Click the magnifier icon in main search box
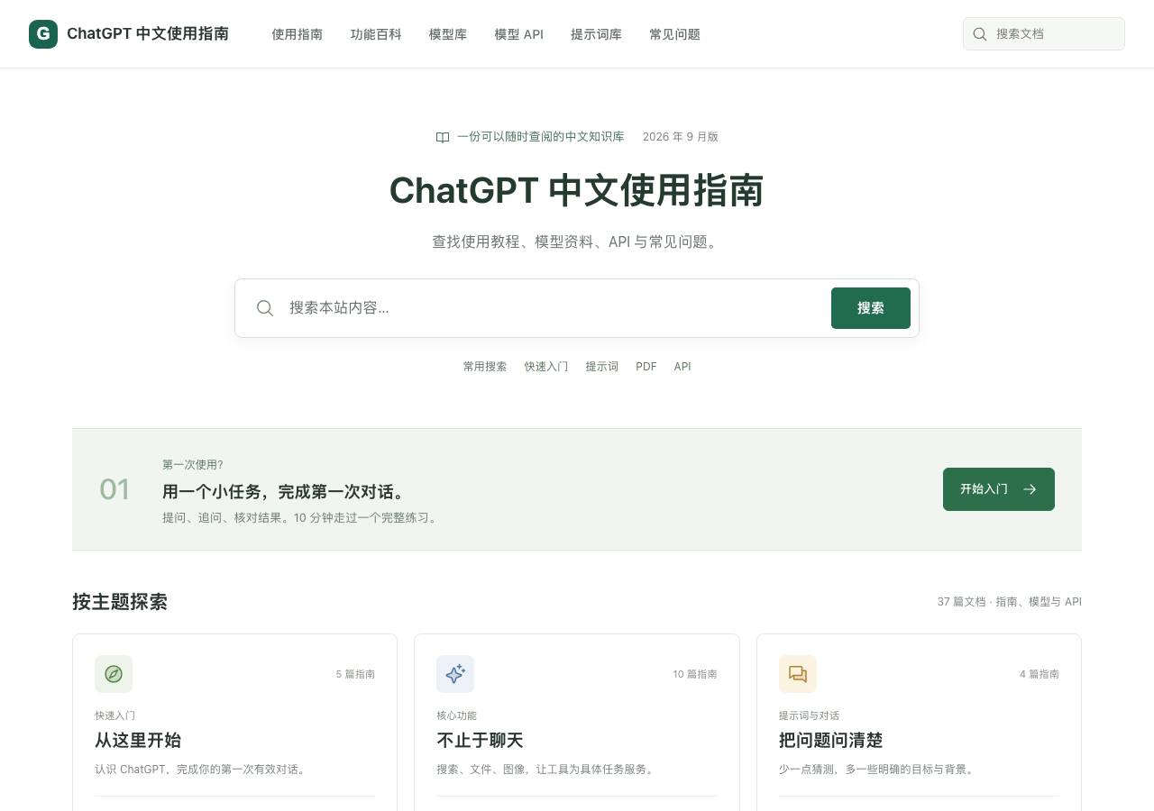The image size is (1154, 811). (x=265, y=308)
